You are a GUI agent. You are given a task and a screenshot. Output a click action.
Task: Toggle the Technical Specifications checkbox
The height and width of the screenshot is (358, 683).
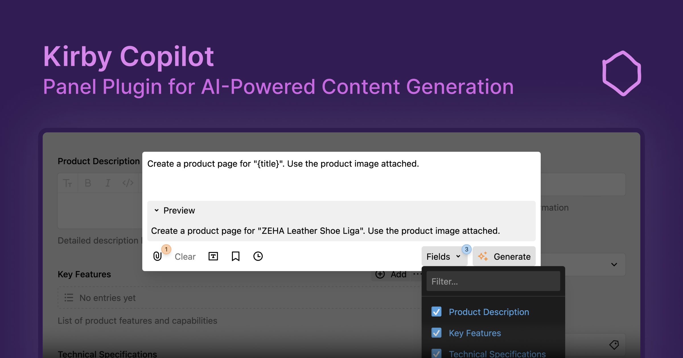pyautogui.click(x=436, y=353)
